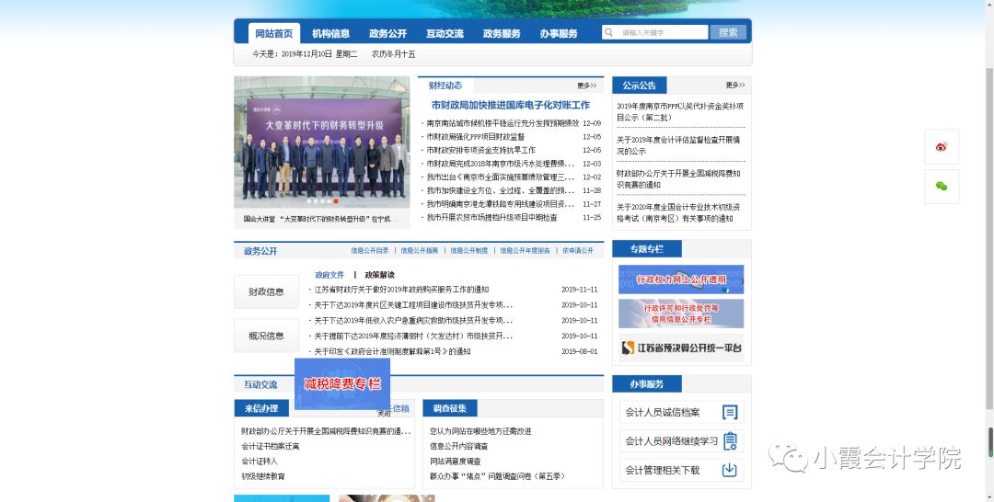Open the 机构信息 menu
The image size is (994, 502).
[x=331, y=33]
